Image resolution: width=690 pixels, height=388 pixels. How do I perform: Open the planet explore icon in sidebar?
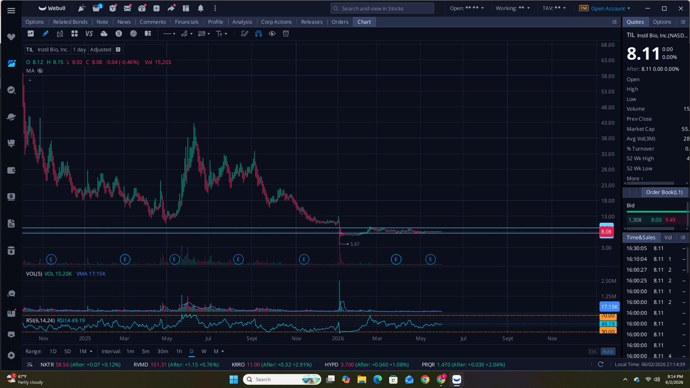(11, 117)
